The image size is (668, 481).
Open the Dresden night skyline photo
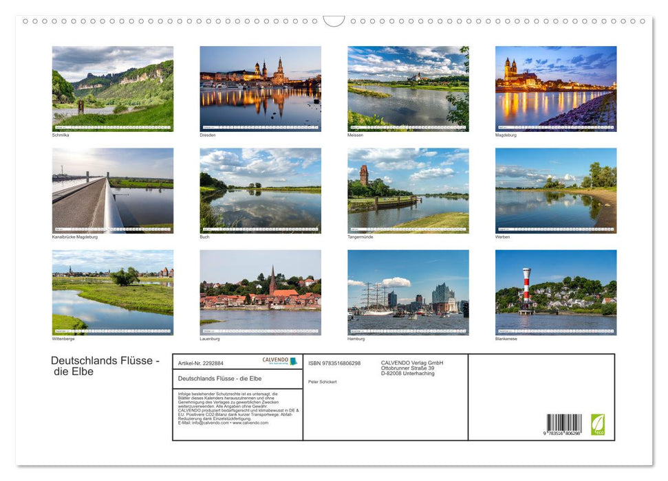(x=260, y=89)
